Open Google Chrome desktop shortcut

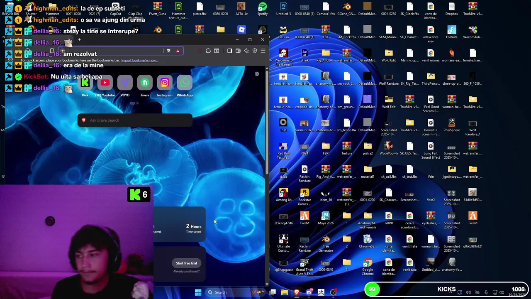pos(368,266)
